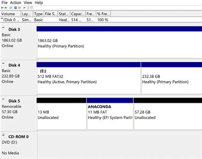Sort by the Type column header
The height and width of the screenshot is (159, 202).
coord(38,14)
